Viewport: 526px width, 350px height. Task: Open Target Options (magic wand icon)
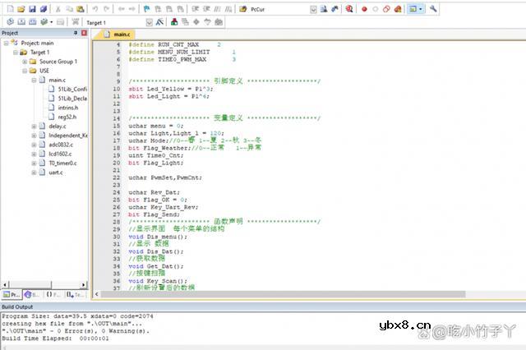point(161,22)
